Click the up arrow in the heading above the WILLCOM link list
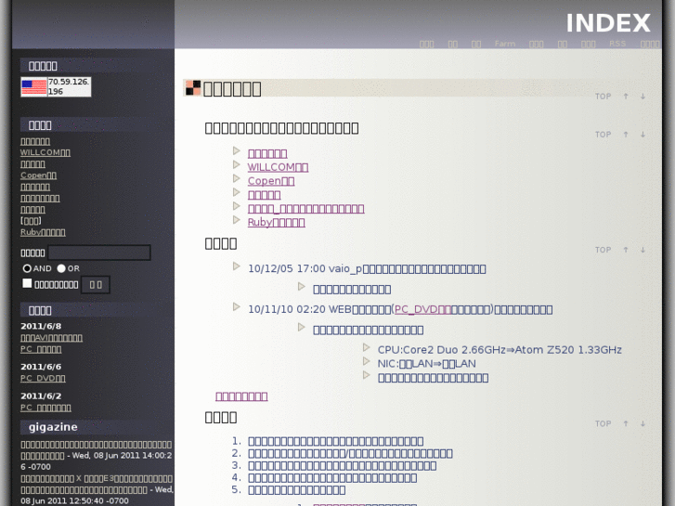The height and width of the screenshot is (506, 675). click(626, 135)
